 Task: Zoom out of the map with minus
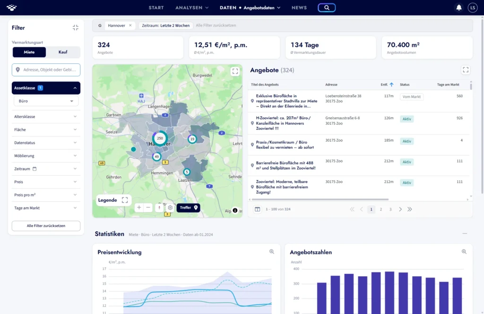pos(148,208)
